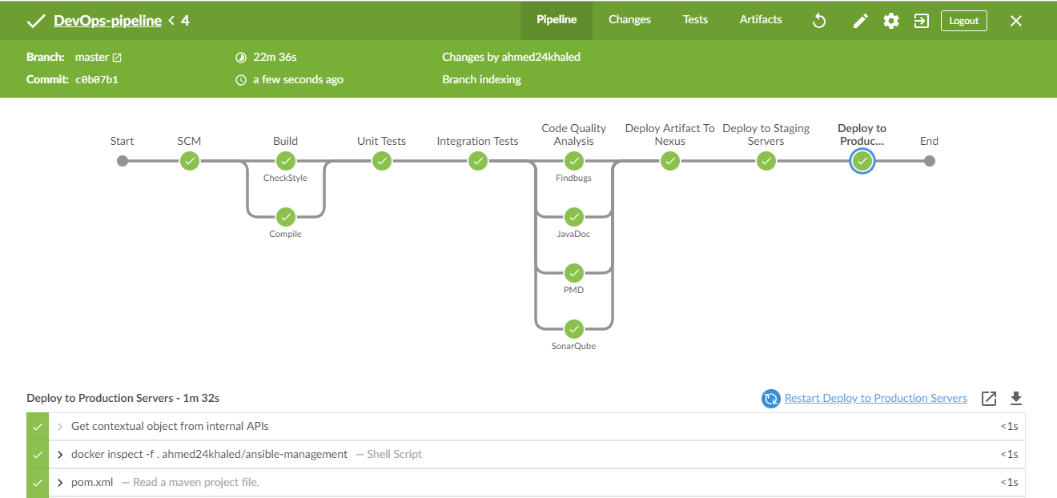1057x498 pixels.
Task: Select the Deploy Artifact To Nexus stage node
Action: point(670,161)
